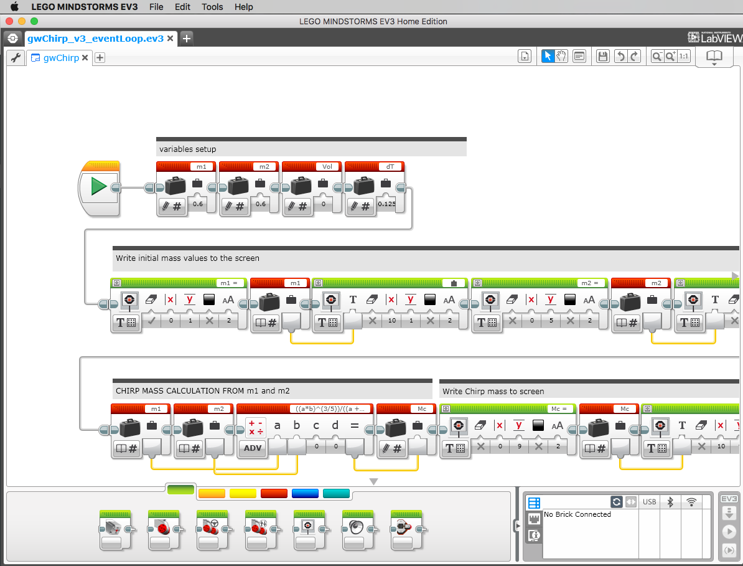
Task: Zoom in on the program canvas
Action: 670,57
